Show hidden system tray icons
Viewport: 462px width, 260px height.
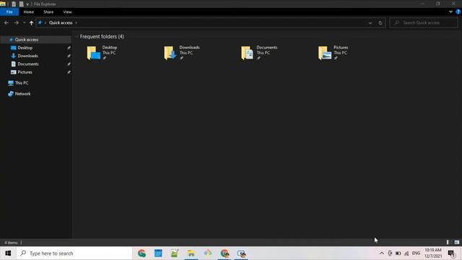(x=382, y=253)
